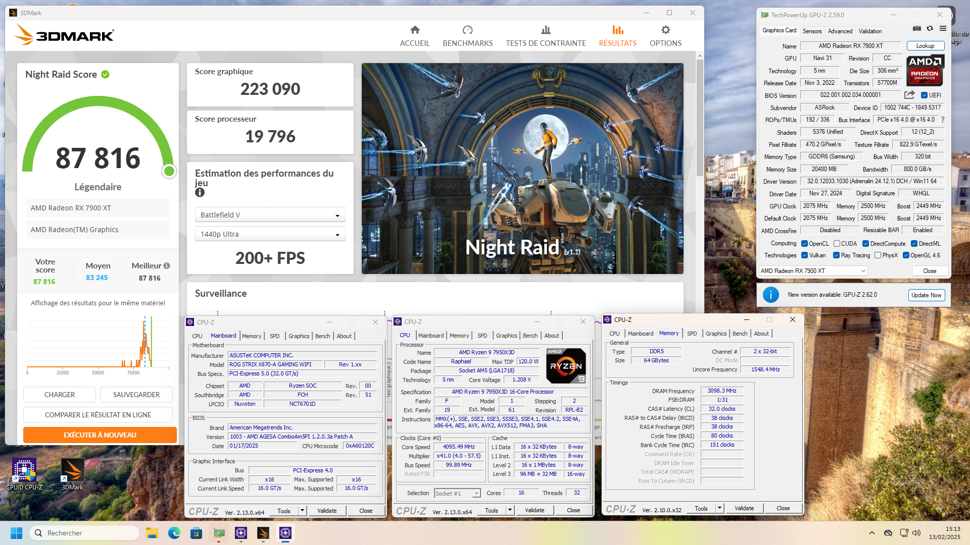Screen dimensions: 970x545
Task: Open Graphics tab in CPU-Z Memory window
Action: click(716, 334)
